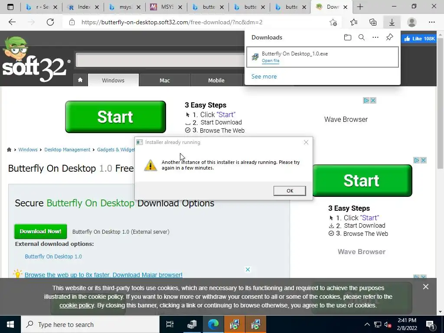The image size is (444, 333).
Task: Open a new browser tab
Action: 360,7
